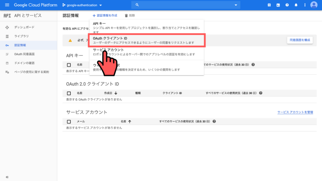Screen dimensions: 322x181
Task: Open サービス アカウントを管理 link
Action: [x=295, y=112]
